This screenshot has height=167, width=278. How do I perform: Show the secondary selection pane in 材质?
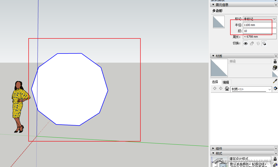point(275,62)
